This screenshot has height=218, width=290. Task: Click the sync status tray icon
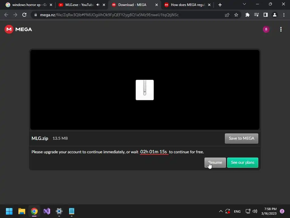(228, 211)
